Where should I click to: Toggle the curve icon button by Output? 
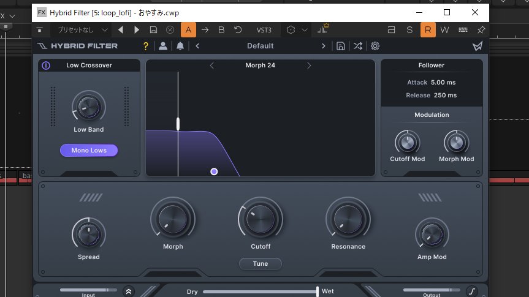tap(471, 291)
